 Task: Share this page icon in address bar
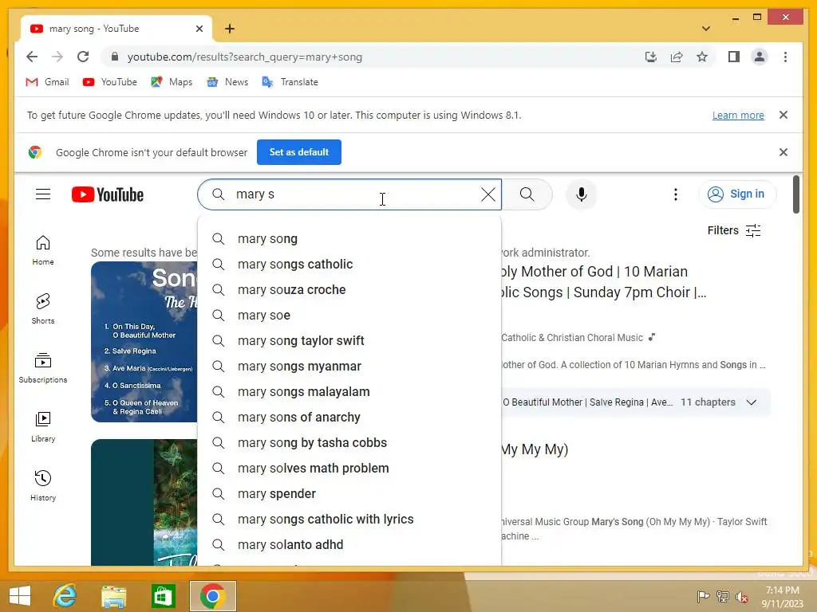pyautogui.click(x=677, y=57)
